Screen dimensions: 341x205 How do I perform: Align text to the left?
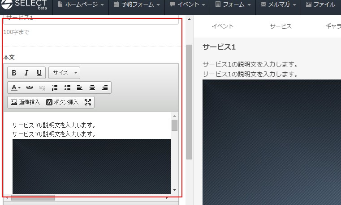click(x=80, y=88)
